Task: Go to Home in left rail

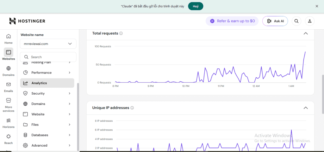Action: [9, 39]
